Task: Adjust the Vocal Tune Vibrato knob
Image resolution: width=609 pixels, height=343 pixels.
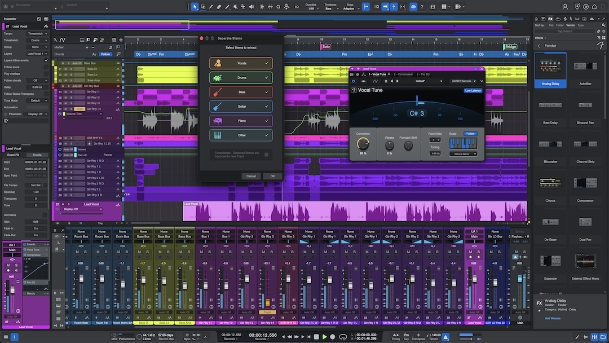Action: (x=389, y=146)
